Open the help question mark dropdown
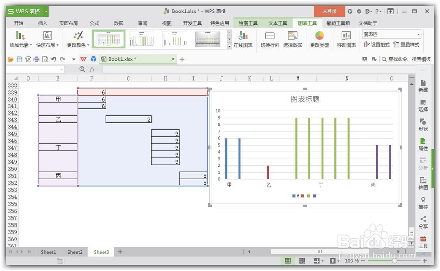This screenshot has height=271, width=440. coord(378,11)
